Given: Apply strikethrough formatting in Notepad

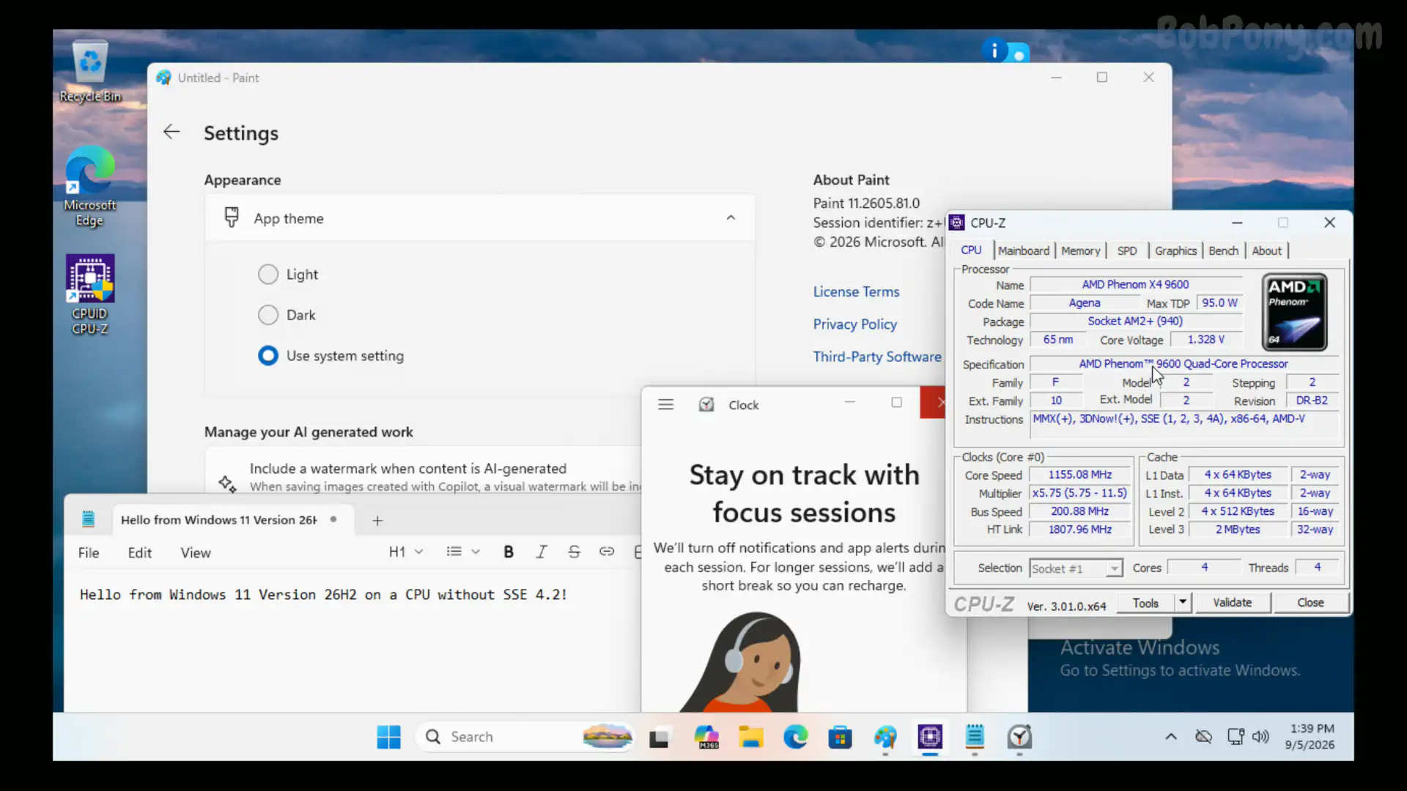Looking at the screenshot, I should [574, 552].
